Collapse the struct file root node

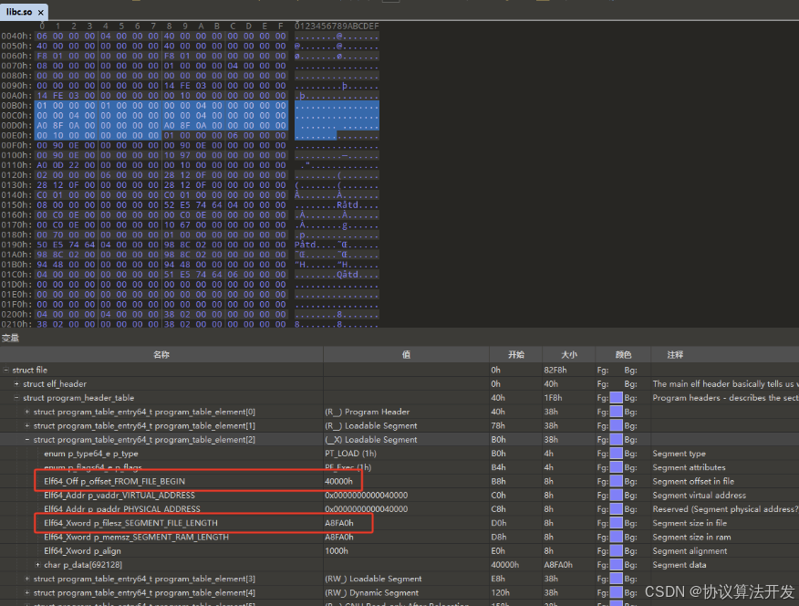tap(7, 370)
